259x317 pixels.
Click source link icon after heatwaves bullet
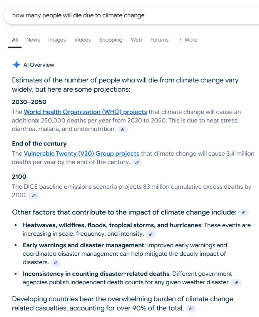151,234
